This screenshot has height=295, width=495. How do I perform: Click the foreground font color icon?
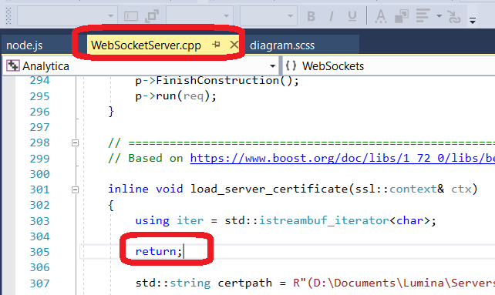tap(381, 16)
